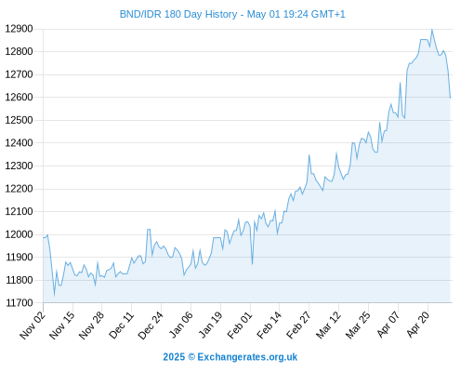Select the Apr 20 date label
Image resolution: width=460 pixels, height=372 pixels.
pos(418,325)
